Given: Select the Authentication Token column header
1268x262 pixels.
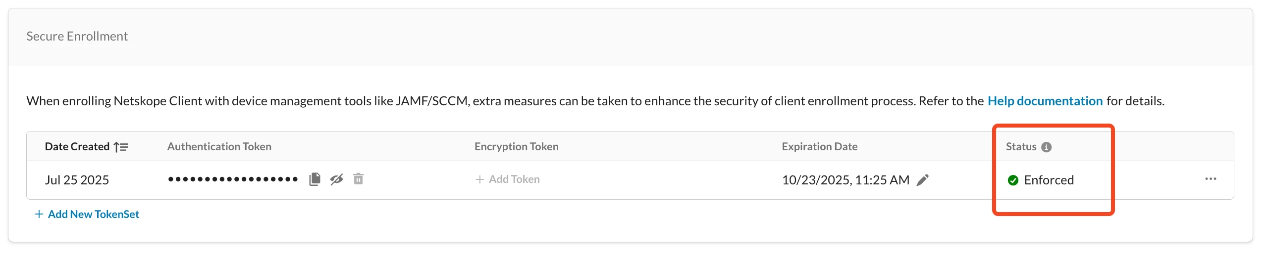Looking at the screenshot, I should point(219,146).
